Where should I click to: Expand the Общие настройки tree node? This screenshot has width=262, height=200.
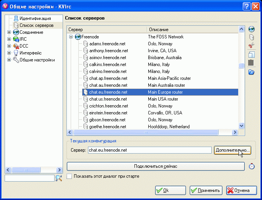9,60
